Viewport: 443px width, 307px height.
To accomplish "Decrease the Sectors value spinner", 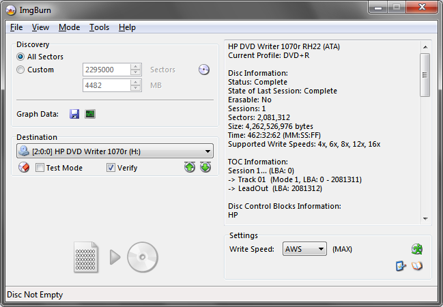I will tap(136, 72).
